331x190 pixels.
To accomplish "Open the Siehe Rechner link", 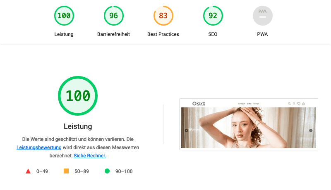I will click(x=90, y=156).
